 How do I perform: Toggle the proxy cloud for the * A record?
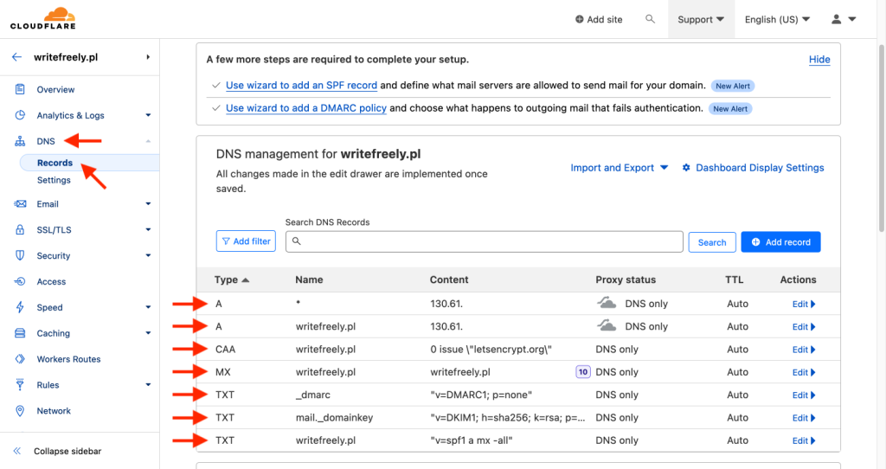(x=608, y=304)
